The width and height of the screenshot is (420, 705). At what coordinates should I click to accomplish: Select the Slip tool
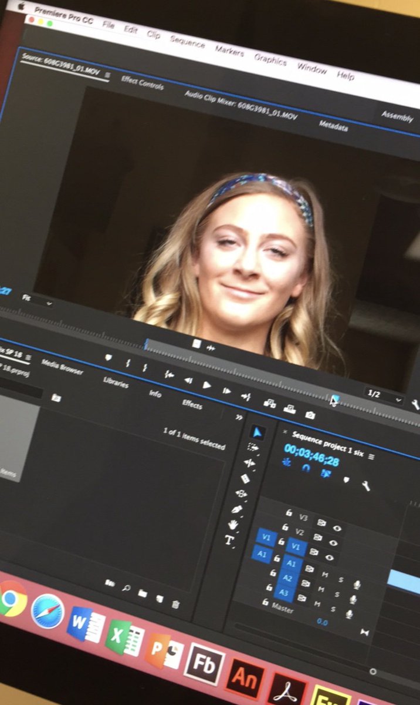242,493
